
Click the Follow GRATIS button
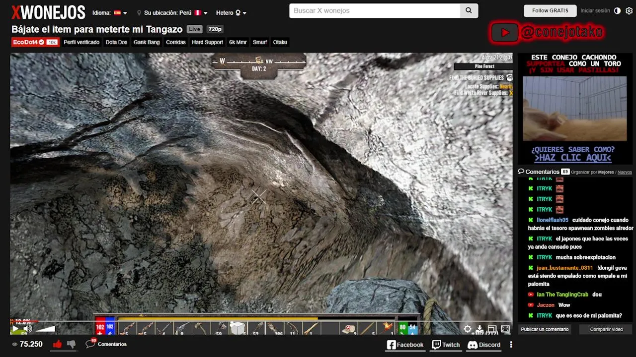click(x=550, y=10)
